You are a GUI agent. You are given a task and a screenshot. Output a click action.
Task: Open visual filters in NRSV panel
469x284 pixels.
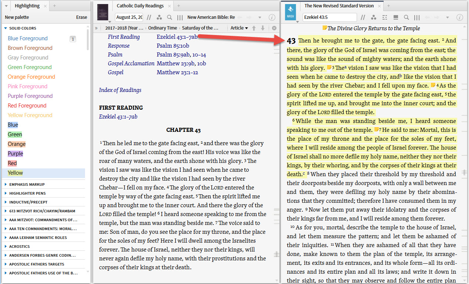374,17
